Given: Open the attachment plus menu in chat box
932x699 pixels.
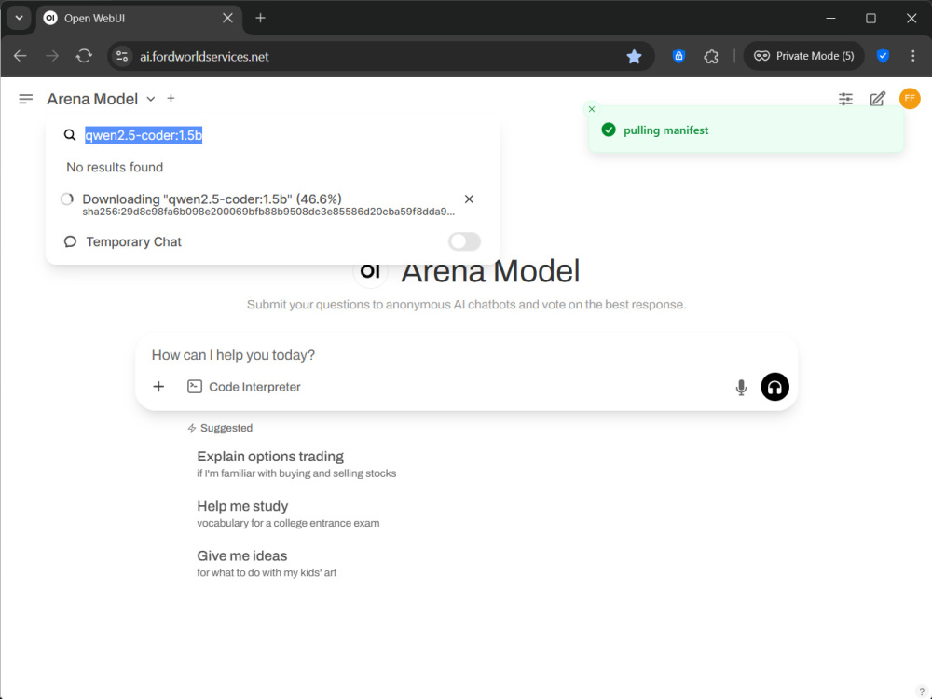Looking at the screenshot, I should point(158,387).
